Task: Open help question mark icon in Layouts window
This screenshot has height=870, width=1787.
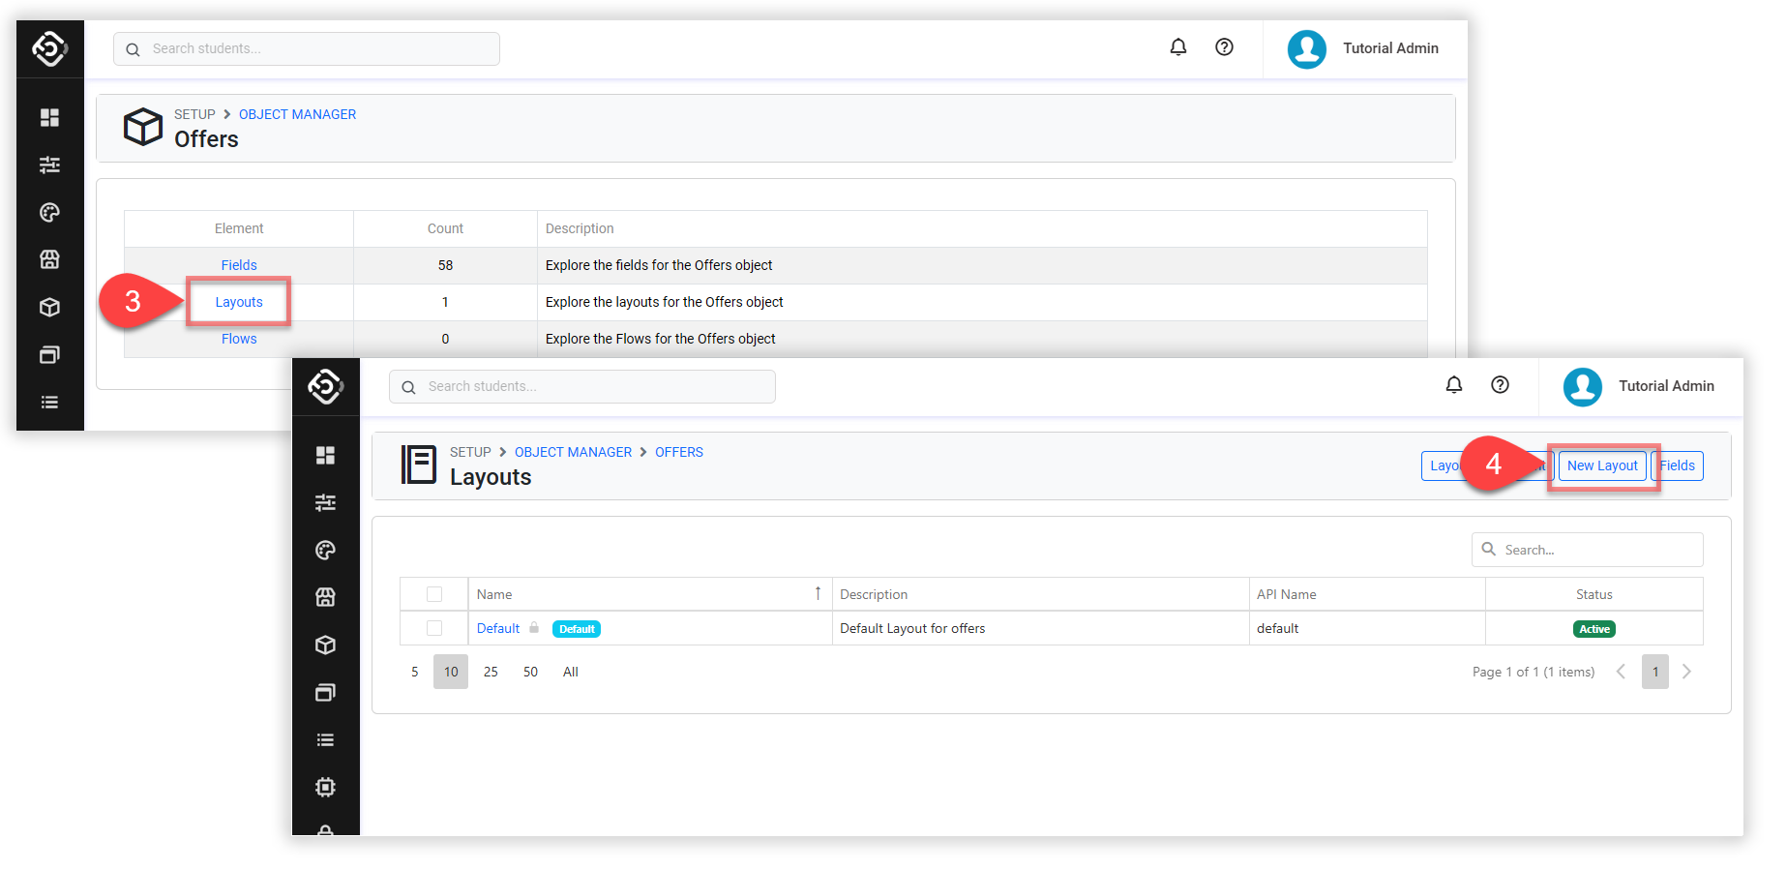Action: (1500, 385)
